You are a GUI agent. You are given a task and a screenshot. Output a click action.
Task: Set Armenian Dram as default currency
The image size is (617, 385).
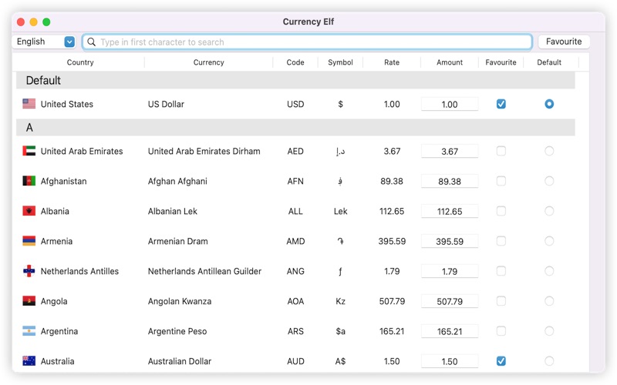pyautogui.click(x=549, y=241)
